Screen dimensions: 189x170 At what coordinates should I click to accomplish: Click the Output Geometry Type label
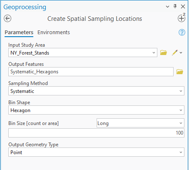[33, 145]
